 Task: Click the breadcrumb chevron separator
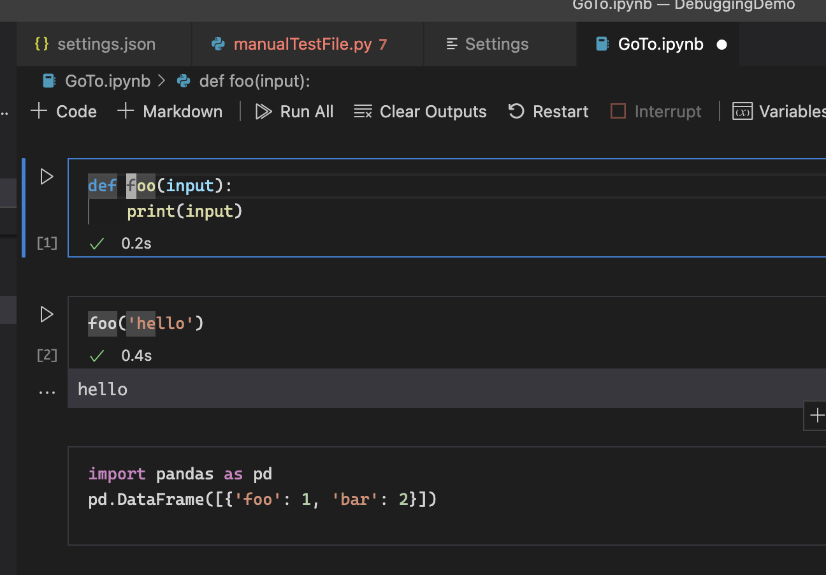161,81
